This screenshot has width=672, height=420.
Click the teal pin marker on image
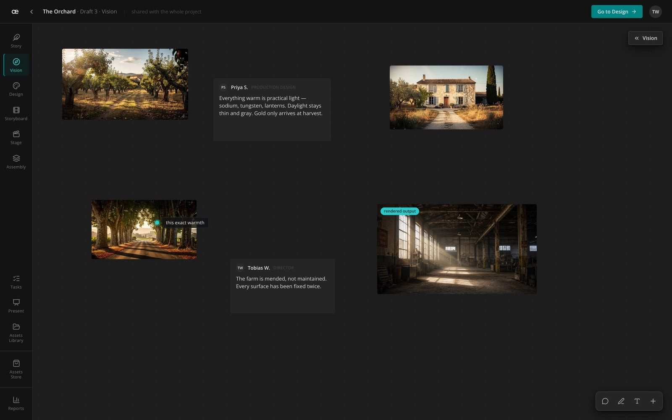pyautogui.click(x=157, y=223)
